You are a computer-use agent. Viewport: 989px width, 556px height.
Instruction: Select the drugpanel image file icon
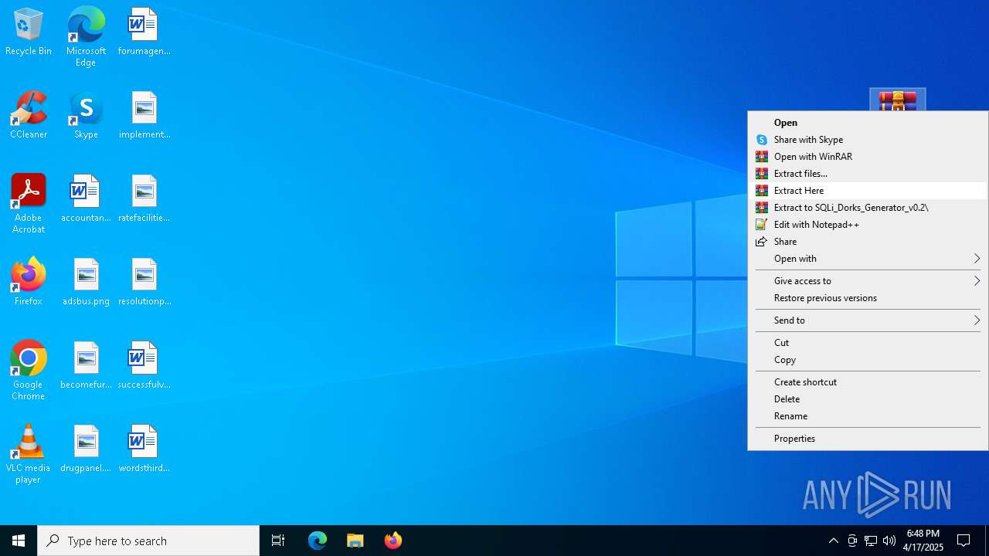[86, 449]
